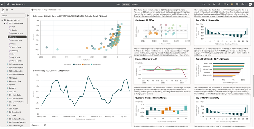Open the Present tab
254x129 pixels.
click(134, 5)
